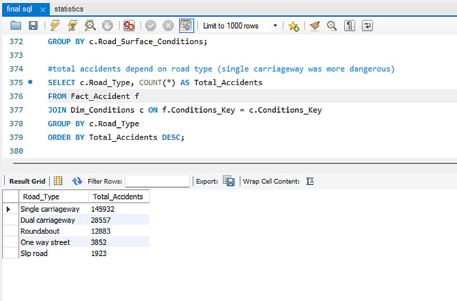Execute the query with the lightning bolt icon
The width and height of the screenshot is (457, 301).
pos(55,26)
